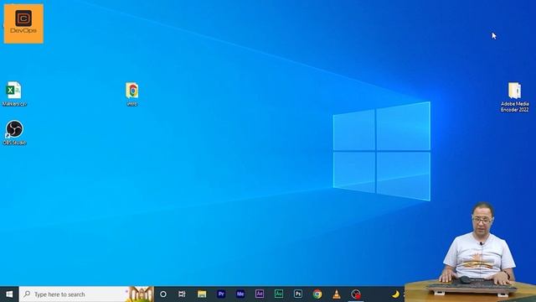Image resolution: width=536 pixels, height=302 pixels.
Task: Open VLC media player from taskbar
Action: tap(337, 294)
